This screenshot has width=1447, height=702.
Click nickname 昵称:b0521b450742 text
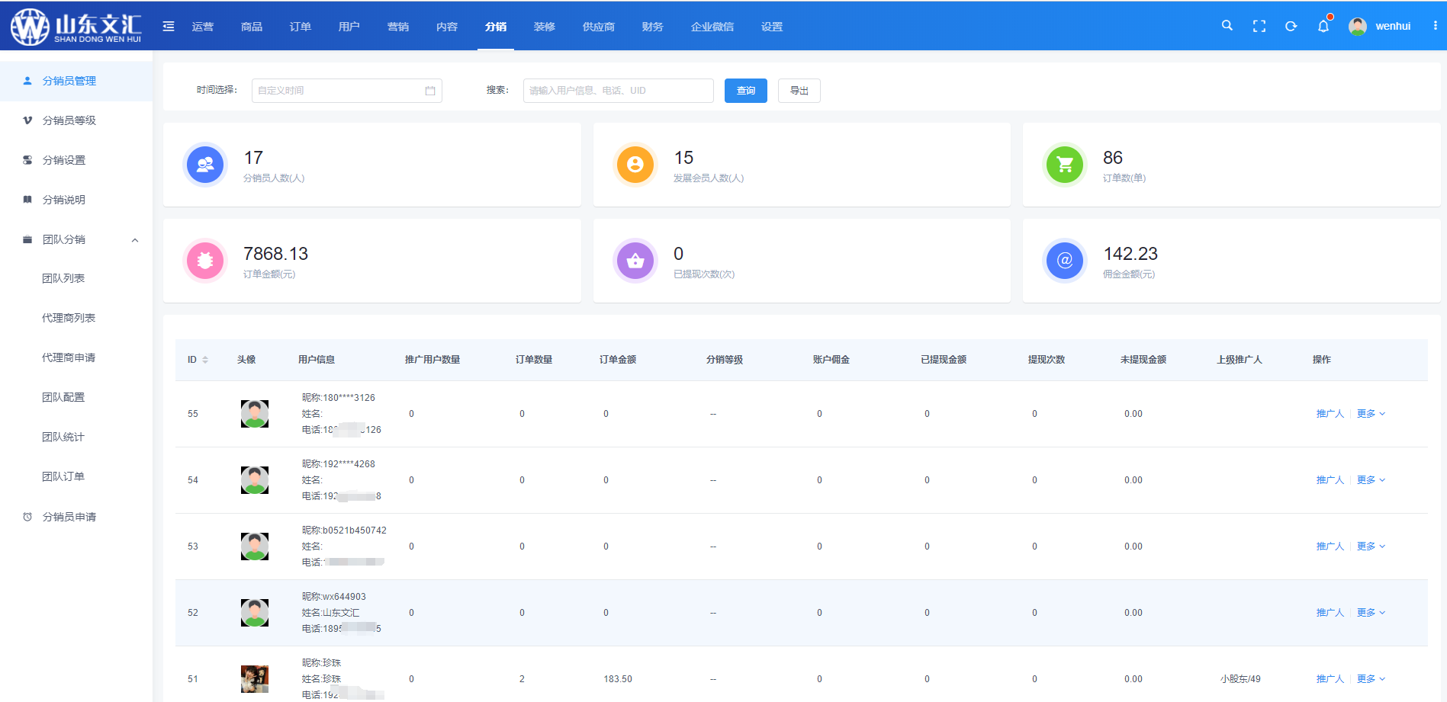(x=344, y=531)
